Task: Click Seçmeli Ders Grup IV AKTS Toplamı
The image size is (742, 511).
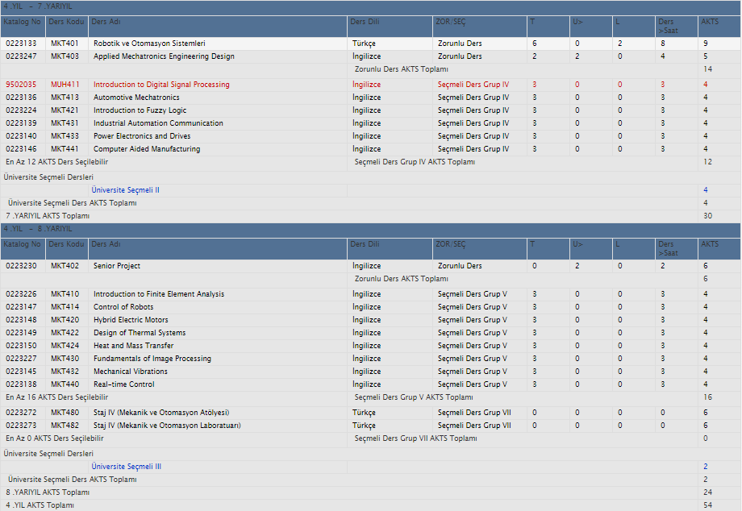Action: coord(415,162)
